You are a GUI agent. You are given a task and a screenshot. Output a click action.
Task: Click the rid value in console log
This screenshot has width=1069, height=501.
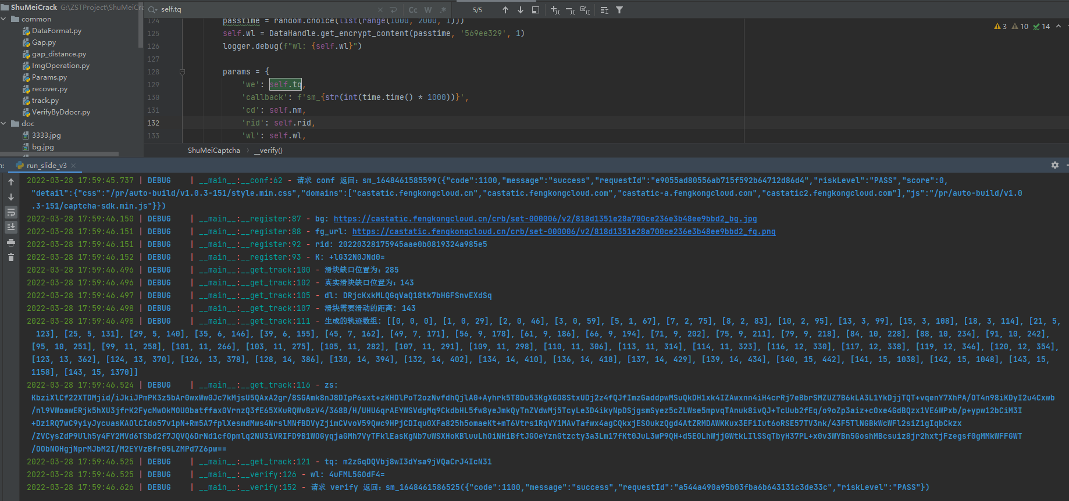413,245
